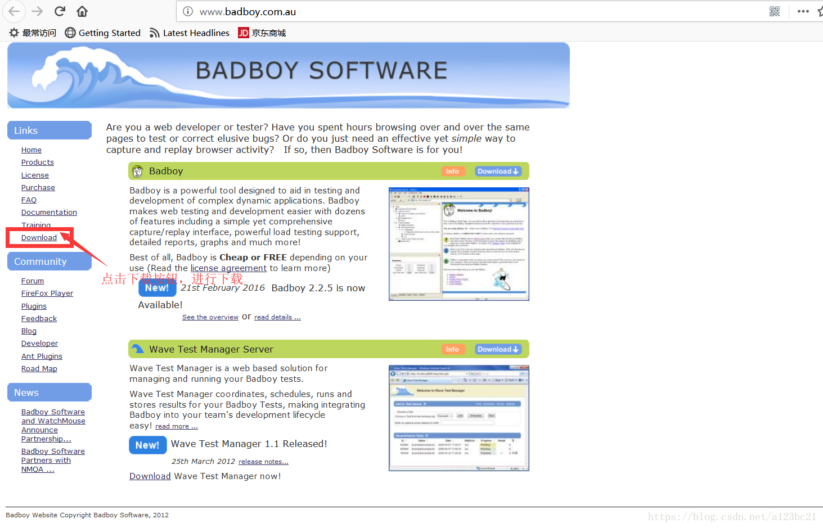823x528 pixels.
Task: Click the Community section header
Action: pyautogui.click(x=50, y=261)
